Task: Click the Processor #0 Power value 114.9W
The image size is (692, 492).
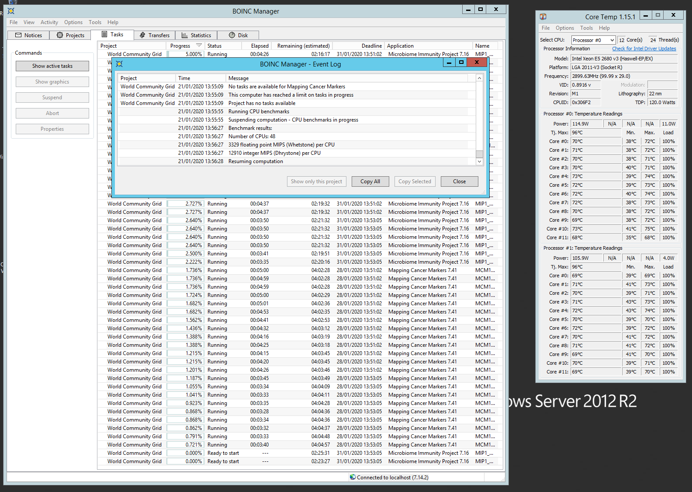Action: (586, 124)
